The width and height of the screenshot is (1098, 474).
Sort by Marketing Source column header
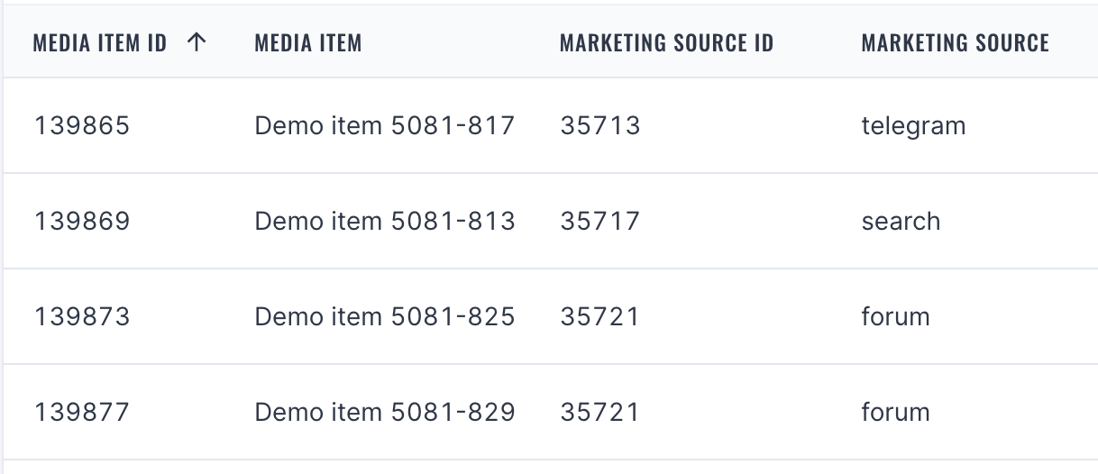[x=955, y=42]
